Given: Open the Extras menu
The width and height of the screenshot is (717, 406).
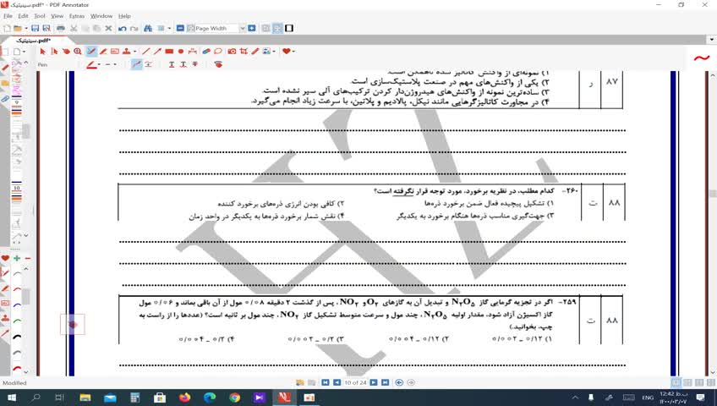Looking at the screenshot, I should [77, 16].
